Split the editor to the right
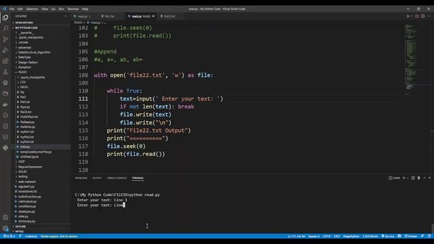Viewport: 434px width, 244px height. tap(423, 16)
